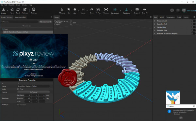196x121 pixels.
Task: Click the Search input field
Action: tap(19, 22)
